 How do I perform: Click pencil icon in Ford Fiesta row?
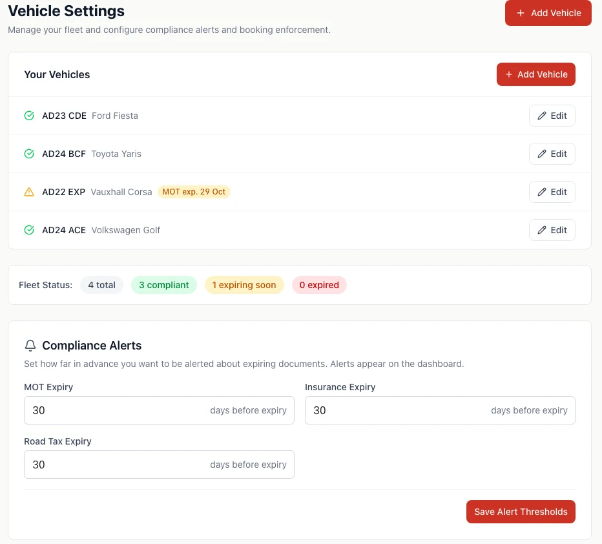pyautogui.click(x=542, y=116)
